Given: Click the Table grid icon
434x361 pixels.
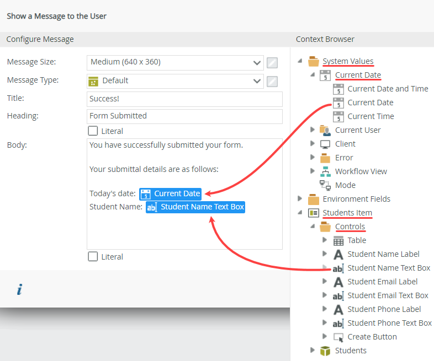Looking at the screenshot, I should tap(338, 241).
